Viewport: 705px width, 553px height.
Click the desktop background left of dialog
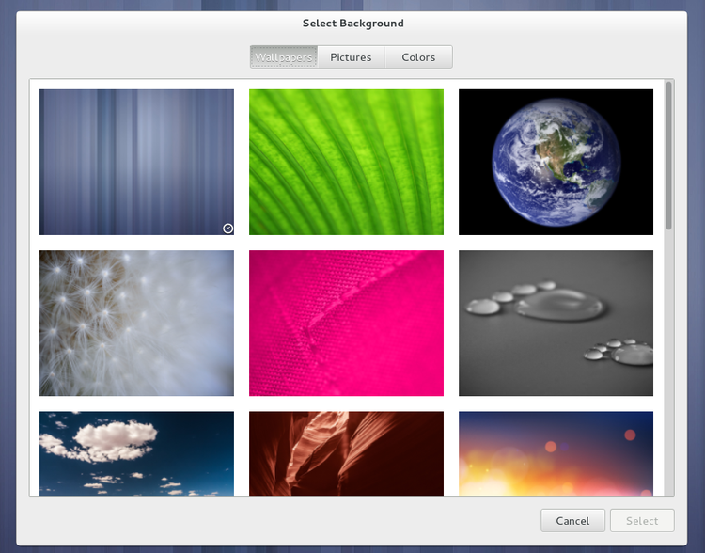[x=8, y=282]
